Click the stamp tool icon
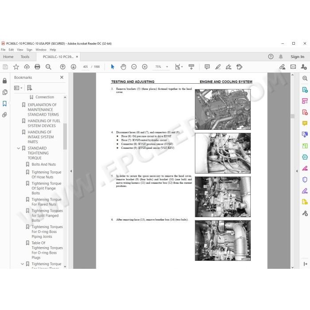The width and height of the screenshot is (310, 310). 239,67
